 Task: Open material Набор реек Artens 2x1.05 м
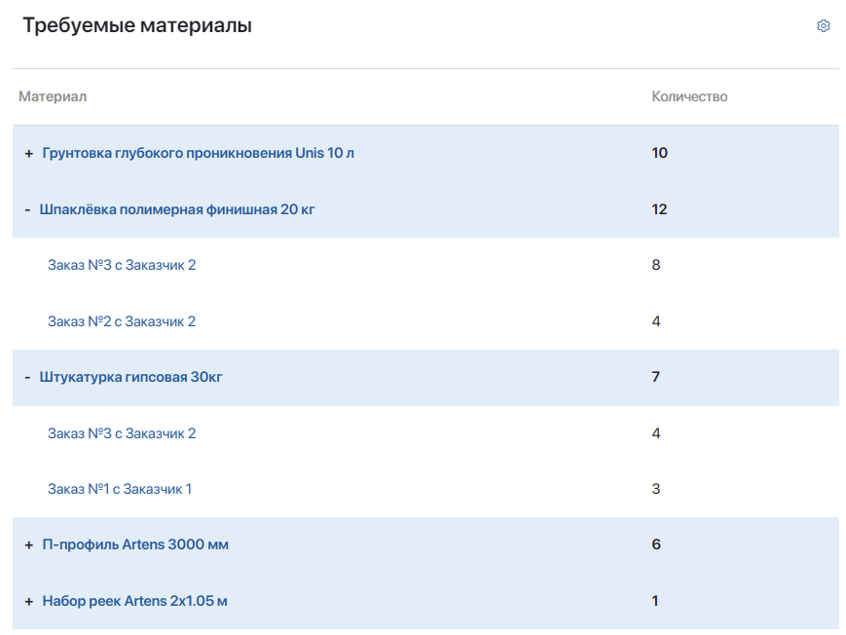(x=134, y=601)
